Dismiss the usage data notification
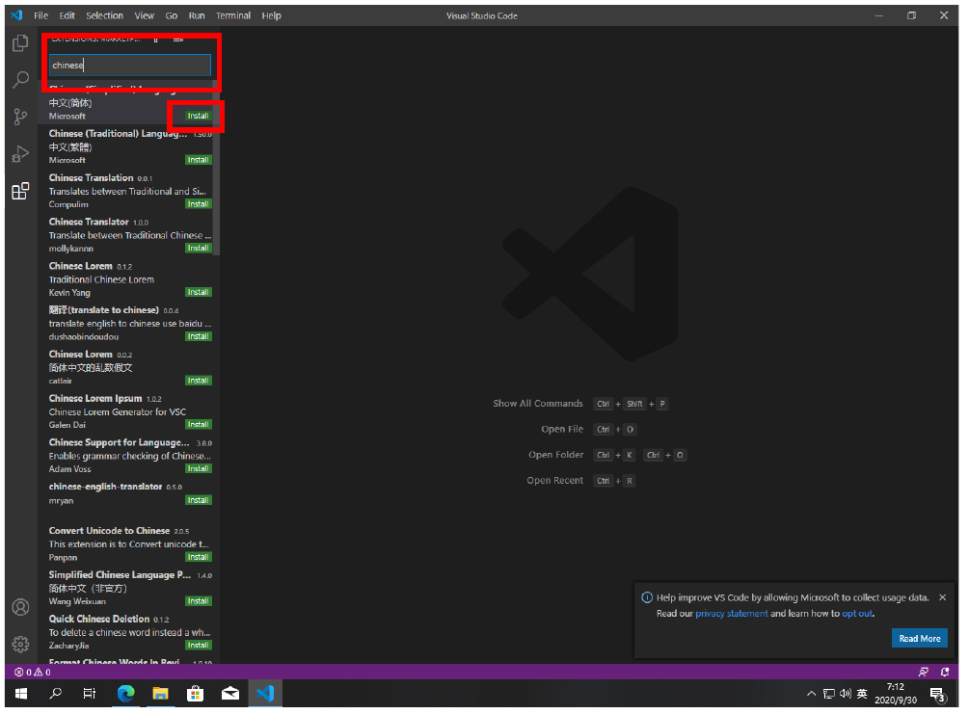Image resolution: width=968 pixels, height=714 pixels. (x=942, y=597)
